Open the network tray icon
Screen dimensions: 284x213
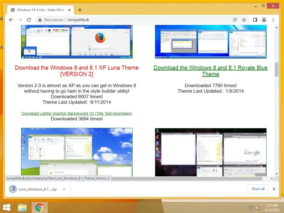251,207
